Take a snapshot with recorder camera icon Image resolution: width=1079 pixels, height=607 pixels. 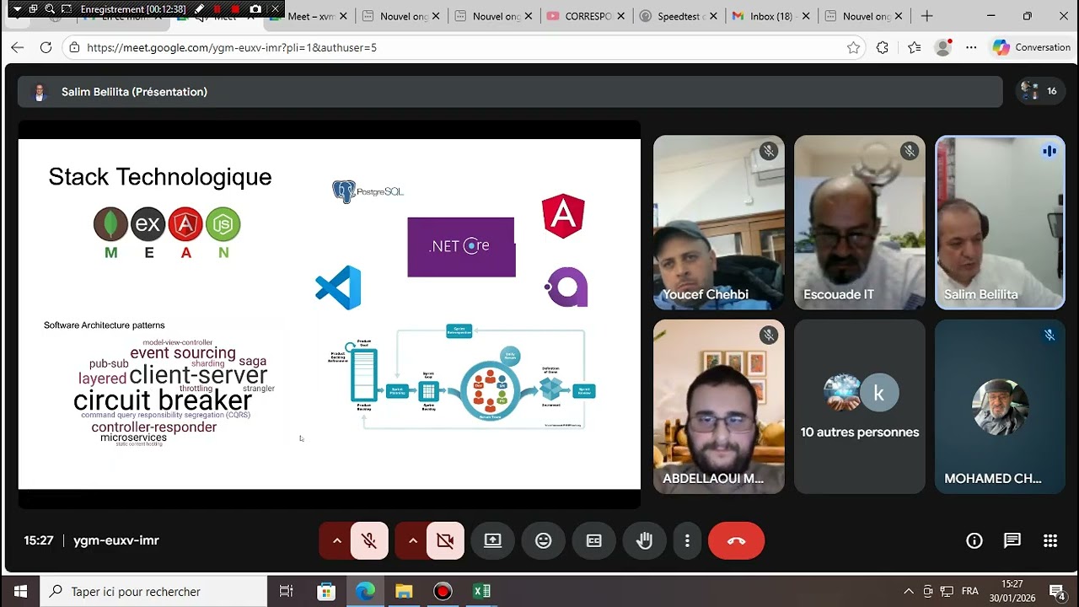pos(255,9)
